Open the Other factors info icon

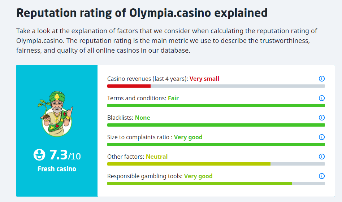click(x=322, y=157)
